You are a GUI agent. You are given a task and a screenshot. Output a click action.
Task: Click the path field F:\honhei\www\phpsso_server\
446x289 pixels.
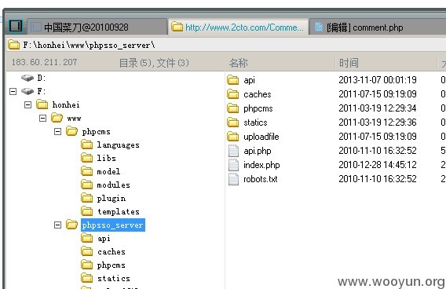pos(226,45)
